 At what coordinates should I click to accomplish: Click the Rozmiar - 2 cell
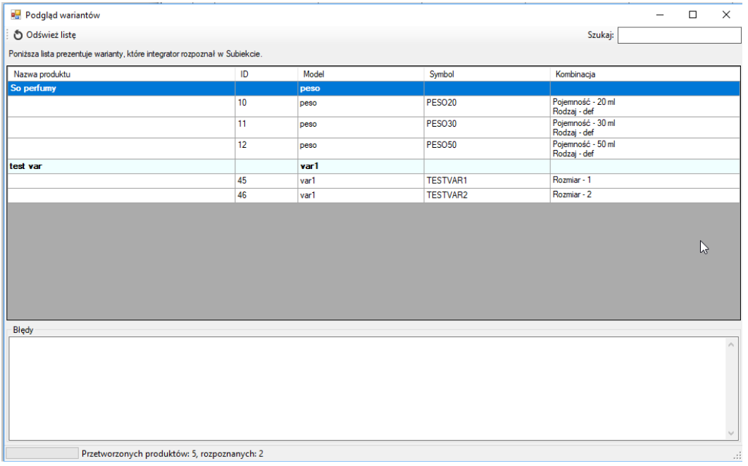[x=645, y=195]
